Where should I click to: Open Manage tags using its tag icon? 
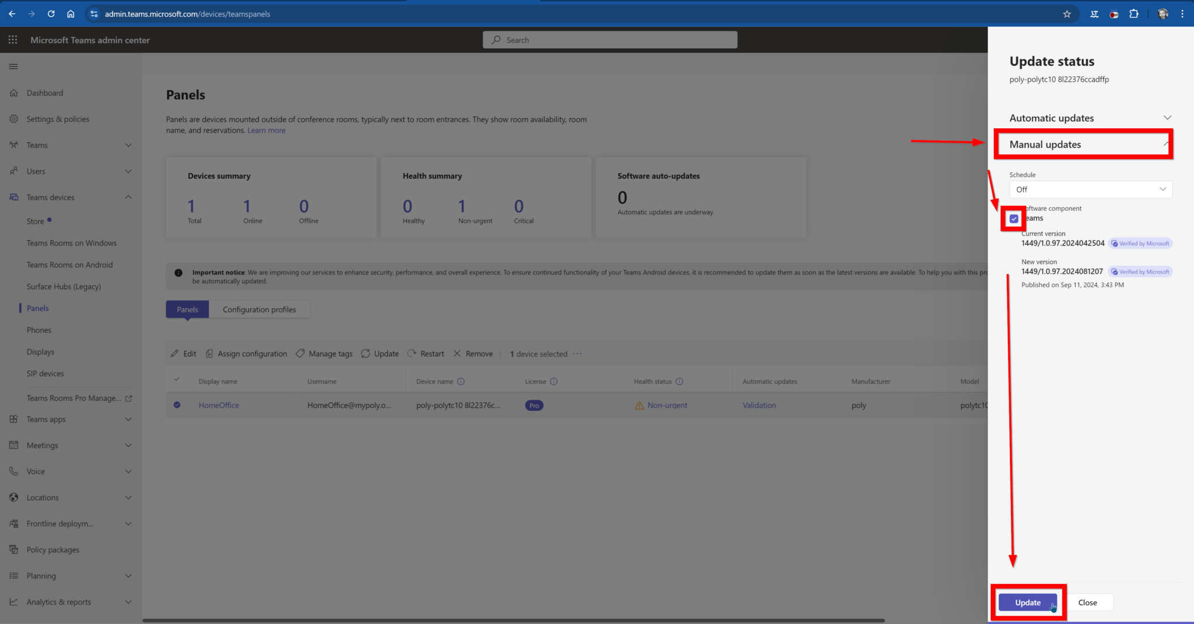[x=301, y=353]
